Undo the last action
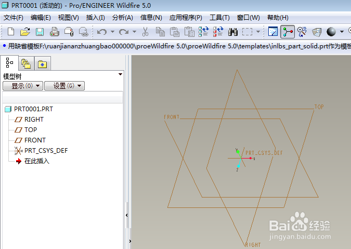Screen dimensions: 351x249 (x=102, y=32)
